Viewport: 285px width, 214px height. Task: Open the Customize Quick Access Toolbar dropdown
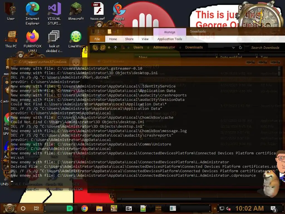pyautogui.click(x=114, y=32)
